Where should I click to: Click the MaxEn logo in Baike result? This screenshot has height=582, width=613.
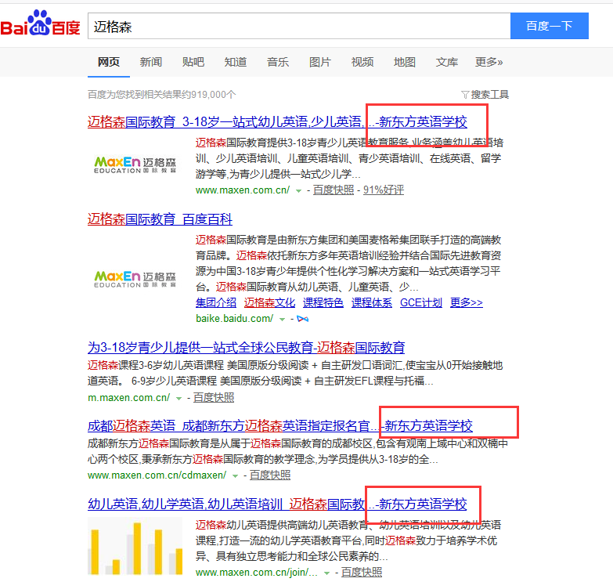click(135, 280)
